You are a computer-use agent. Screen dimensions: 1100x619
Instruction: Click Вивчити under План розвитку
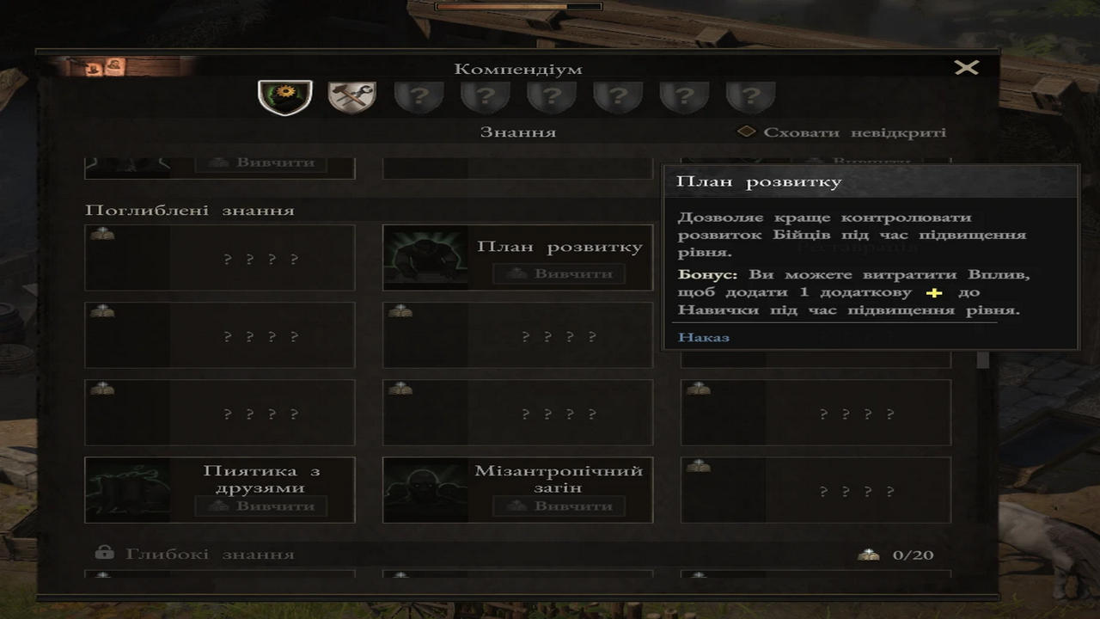(x=559, y=273)
